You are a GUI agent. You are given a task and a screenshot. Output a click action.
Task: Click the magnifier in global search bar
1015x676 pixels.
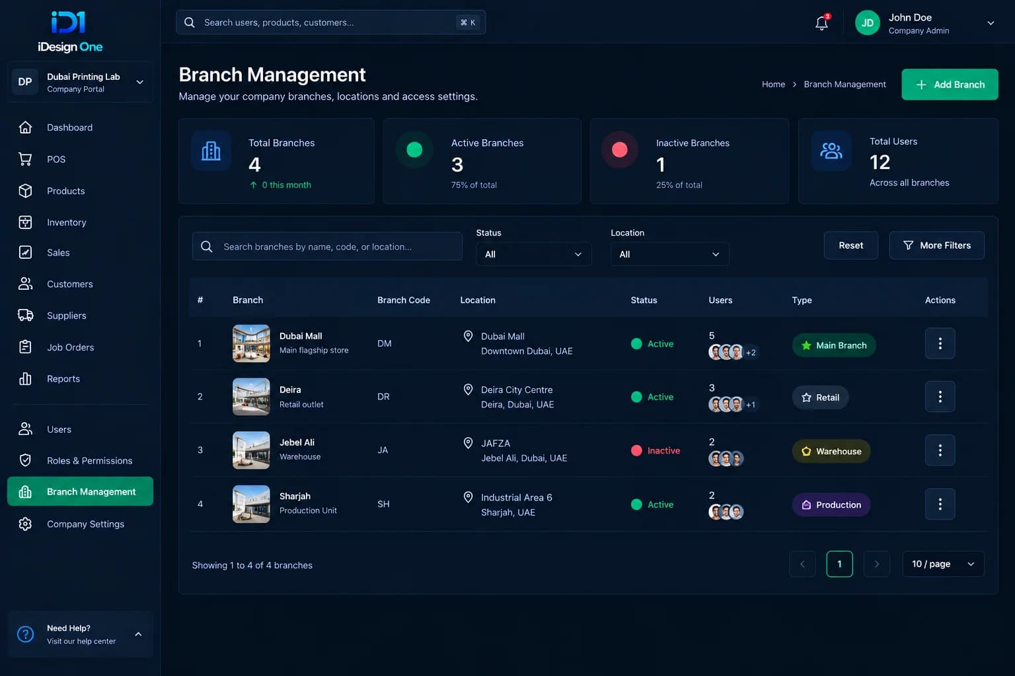[x=190, y=22]
